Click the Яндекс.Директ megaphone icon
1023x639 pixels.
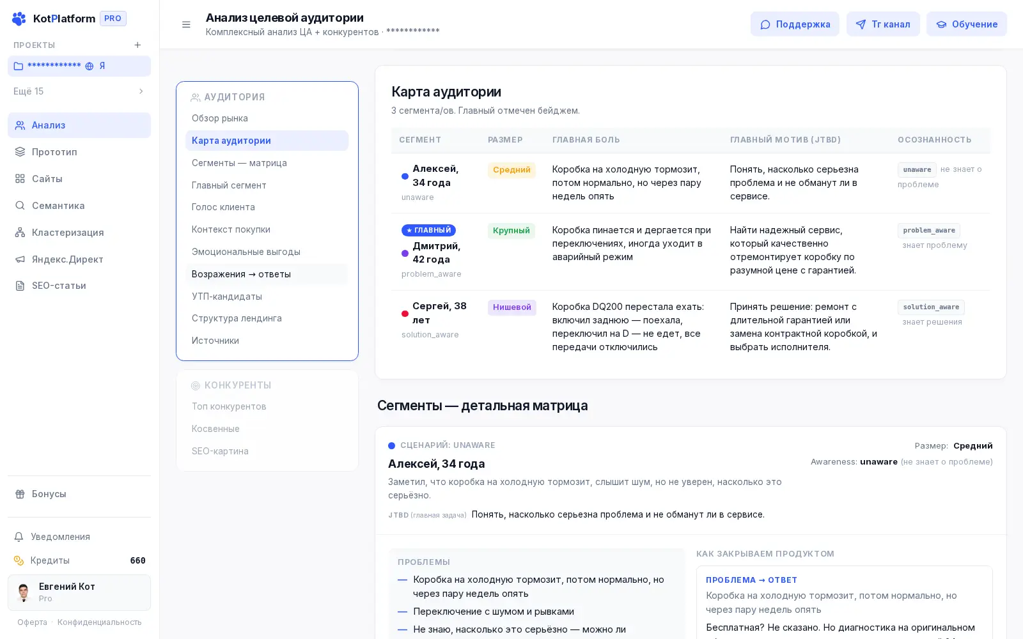click(x=20, y=259)
